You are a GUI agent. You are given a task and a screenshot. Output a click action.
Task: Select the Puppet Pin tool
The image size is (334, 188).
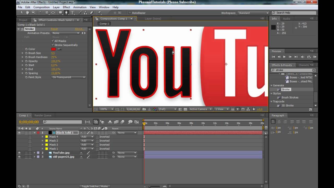100,13
